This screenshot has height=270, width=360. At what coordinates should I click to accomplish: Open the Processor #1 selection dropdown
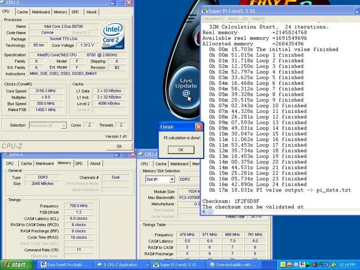[x=63, y=126]
